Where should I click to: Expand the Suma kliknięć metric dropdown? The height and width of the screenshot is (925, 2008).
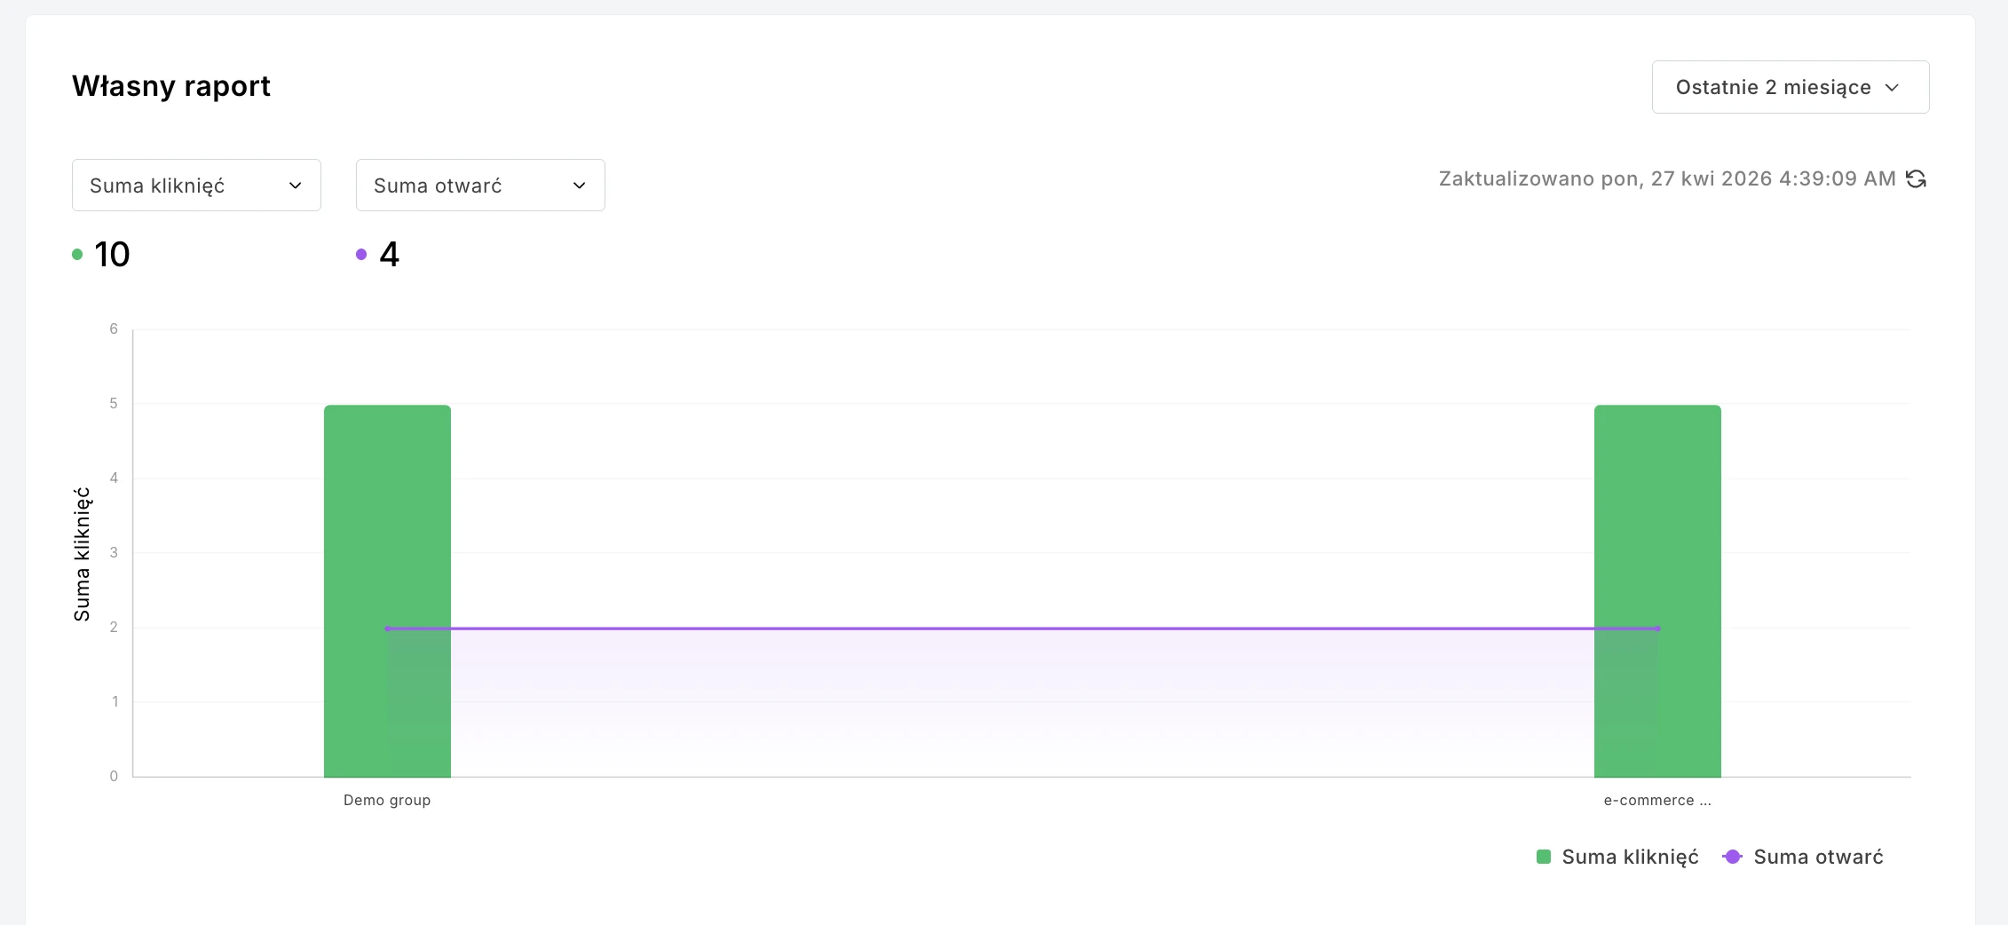(196, 186)
